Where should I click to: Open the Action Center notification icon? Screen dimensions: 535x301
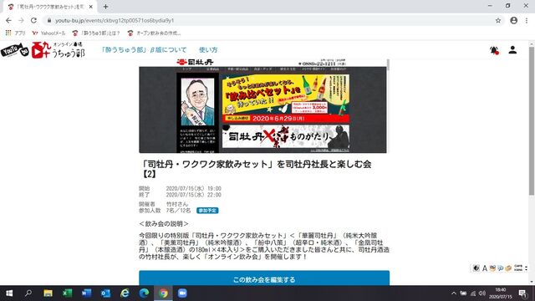[522, 293]
